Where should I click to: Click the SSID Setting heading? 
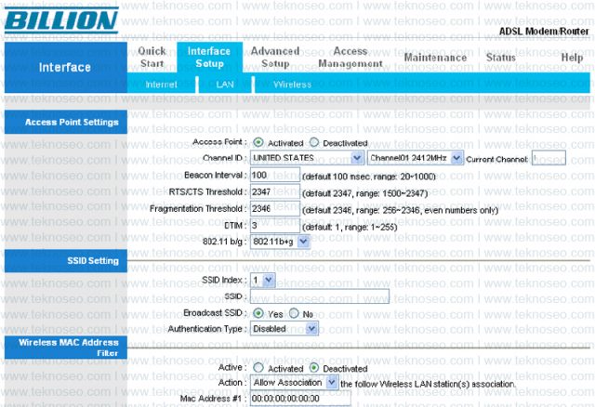click(x=93, y=260)
